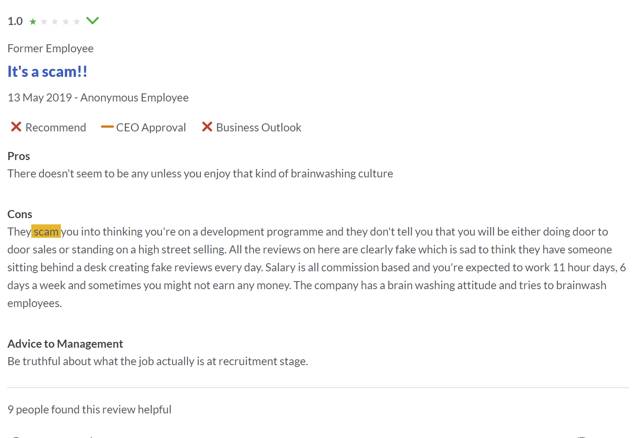Click the fourth grey rating star
This screenshot has height=438, width=638.
(66, 21)
